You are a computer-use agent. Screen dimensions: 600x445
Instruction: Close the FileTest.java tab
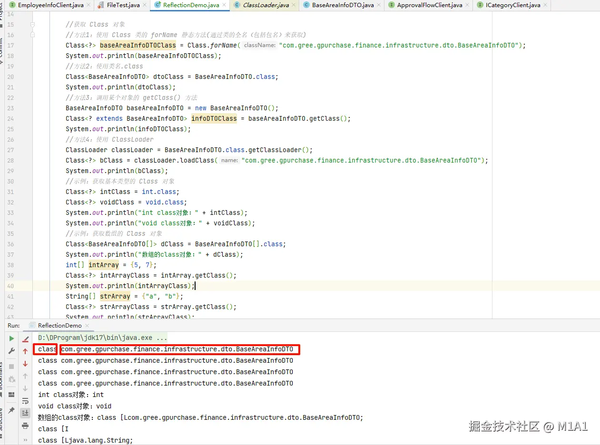tap(145, 5)
